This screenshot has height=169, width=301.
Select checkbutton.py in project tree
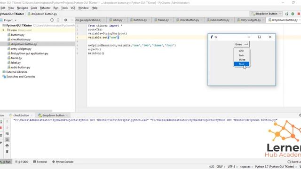(21, 39)
